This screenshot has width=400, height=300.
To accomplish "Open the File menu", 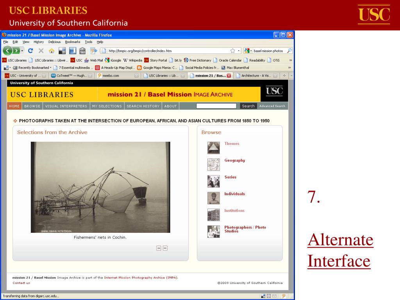I will coord(5,42).
